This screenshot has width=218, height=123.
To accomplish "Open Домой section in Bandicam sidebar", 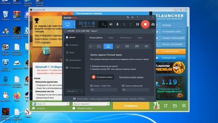I will 71,37.
